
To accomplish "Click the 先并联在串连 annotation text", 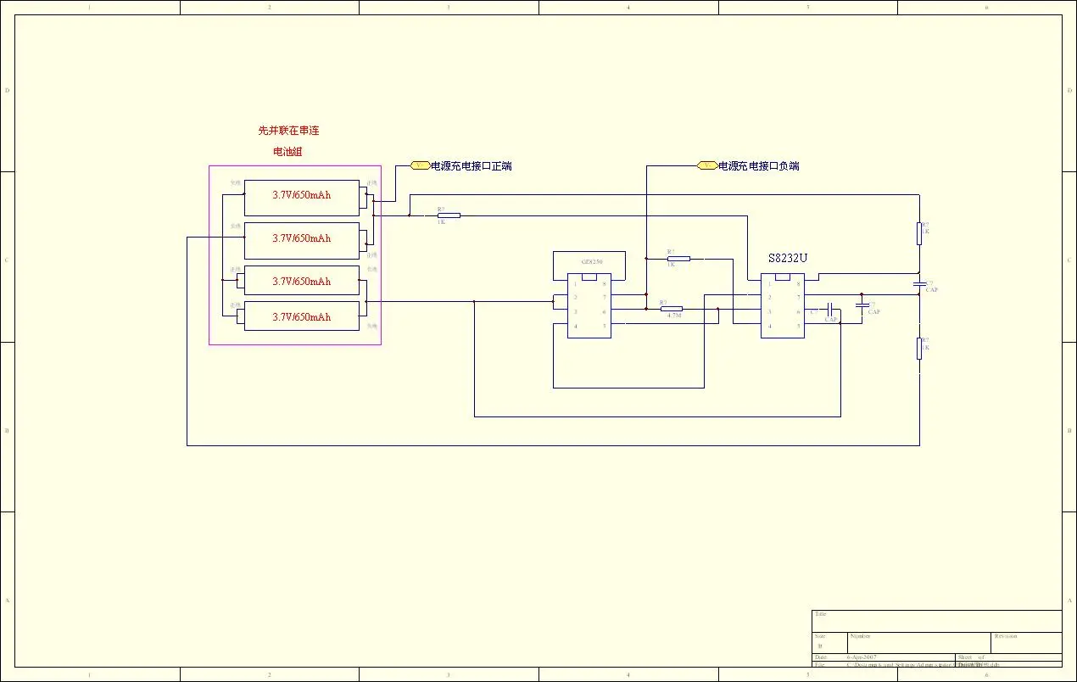I will click(288, 131).
